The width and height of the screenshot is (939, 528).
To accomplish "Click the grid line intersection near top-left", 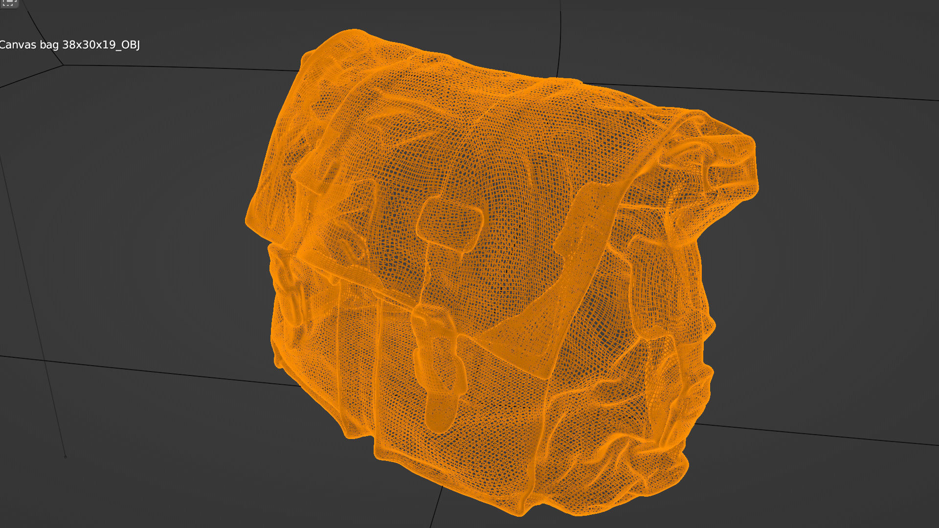I will point(63,65).
